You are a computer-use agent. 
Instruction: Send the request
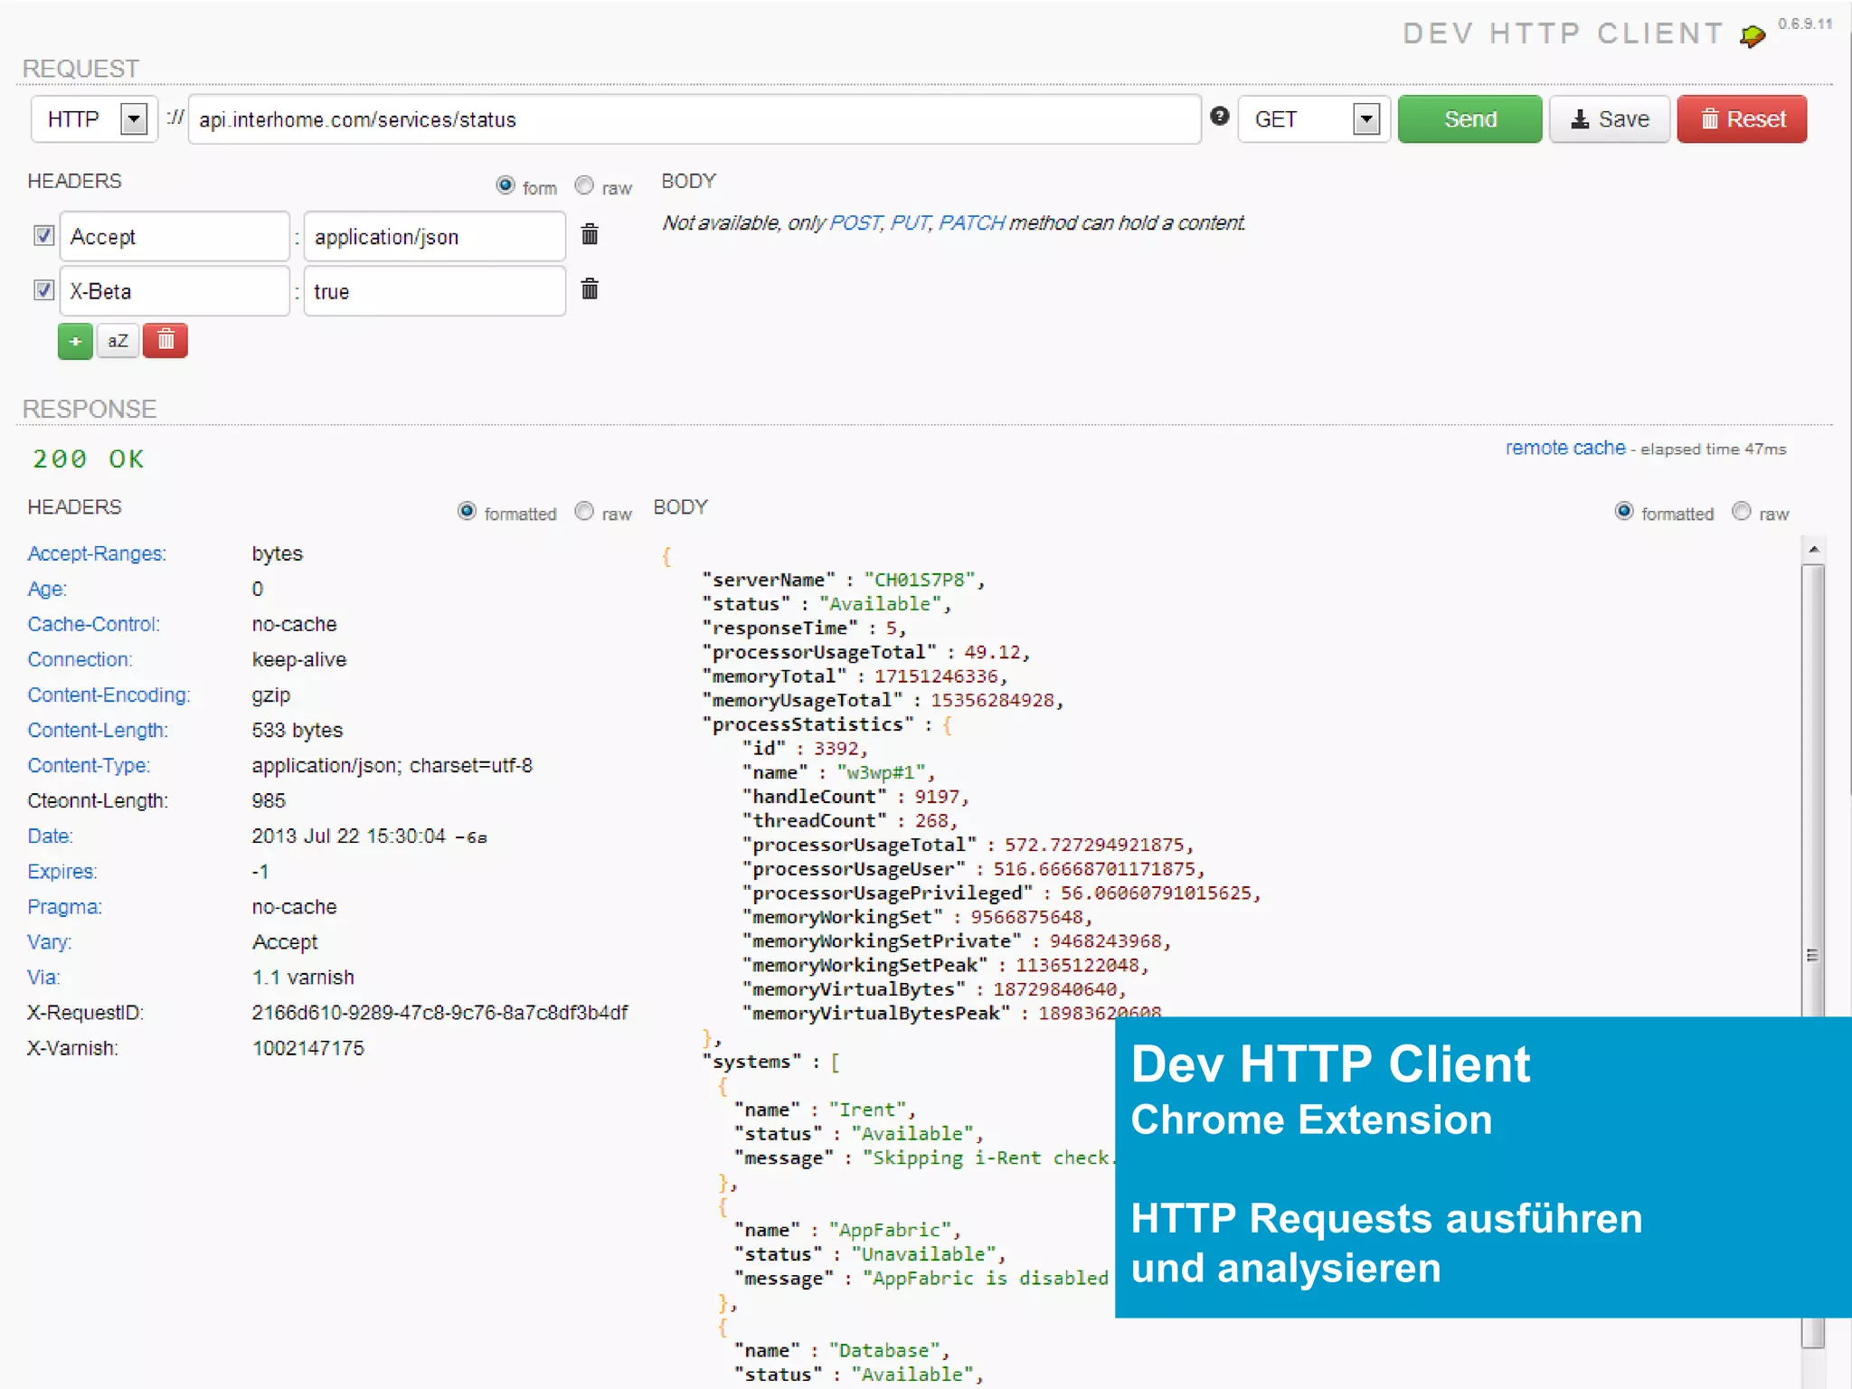[x=1469, y=118]
